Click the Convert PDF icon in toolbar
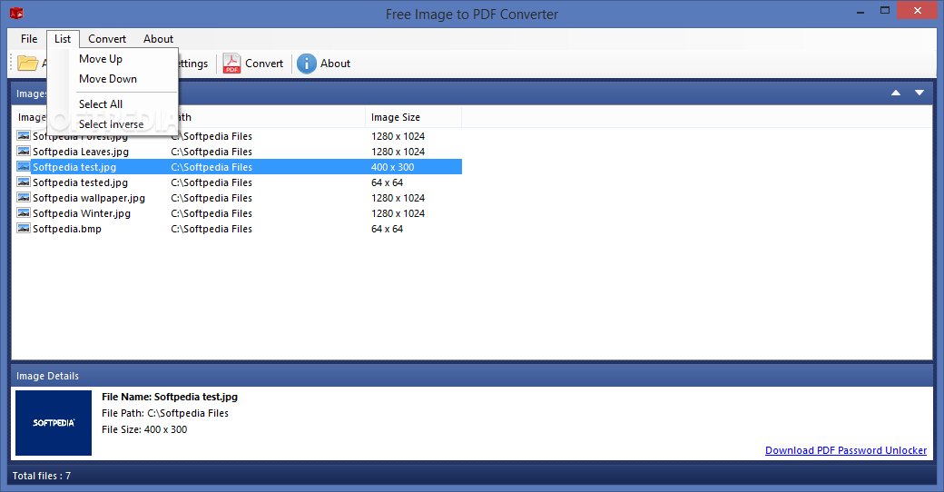Viewport: 944px width, 492px height. click(231, 64)
